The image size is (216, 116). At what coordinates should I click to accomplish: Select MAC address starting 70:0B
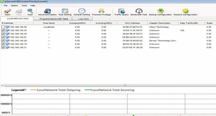click(x=132, y=41)
